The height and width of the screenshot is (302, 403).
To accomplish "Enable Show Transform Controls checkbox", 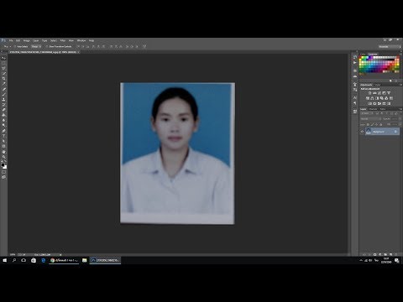I will coord(47,46).
